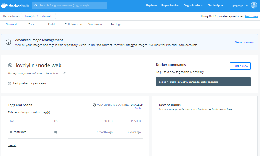Open the Builds tab
This screenshot has width=260, height=156.
(52, 25)
